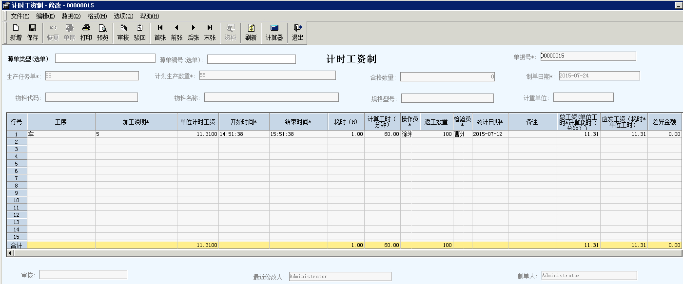The width and height of the screenshot is (683, 284).
Task: Click the 计划生产数量 field
Action: [268, 76]
